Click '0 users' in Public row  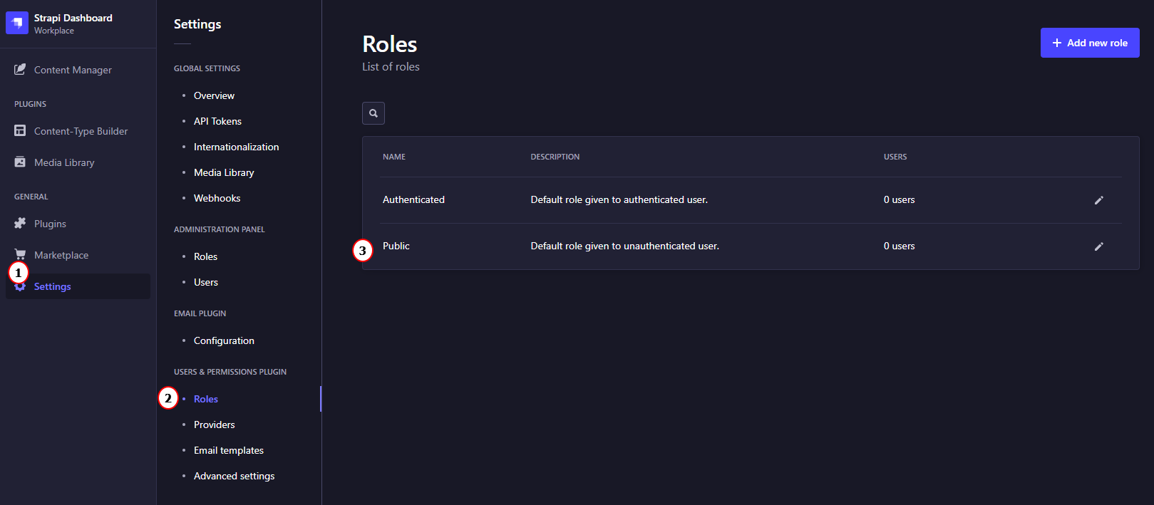pyautogui.click(x=899, y=246)
